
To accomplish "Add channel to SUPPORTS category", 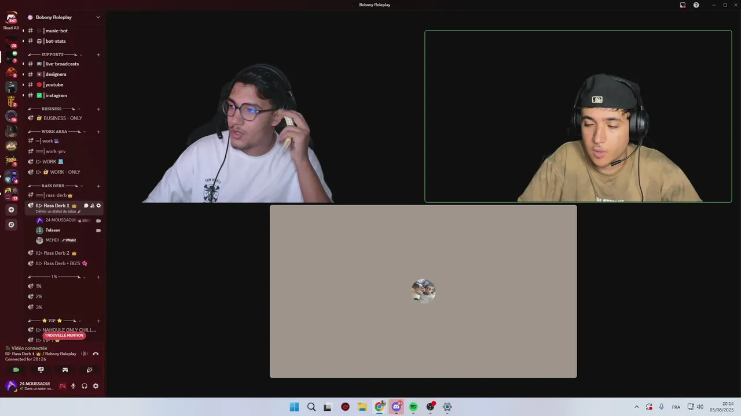I will [x=98, y=55].
